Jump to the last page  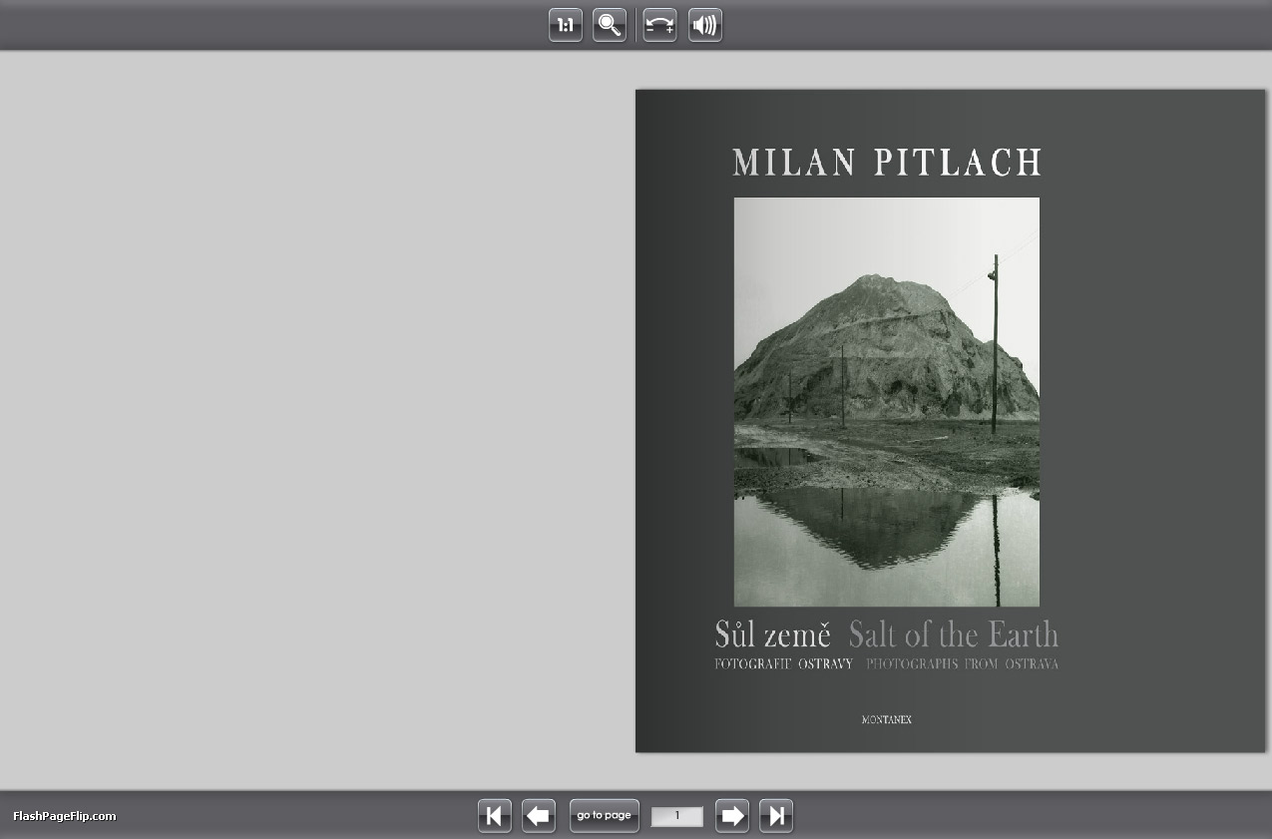776,816
